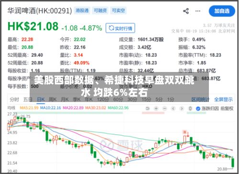Click the MA5:21.99 indicator label

click(29, 108)
